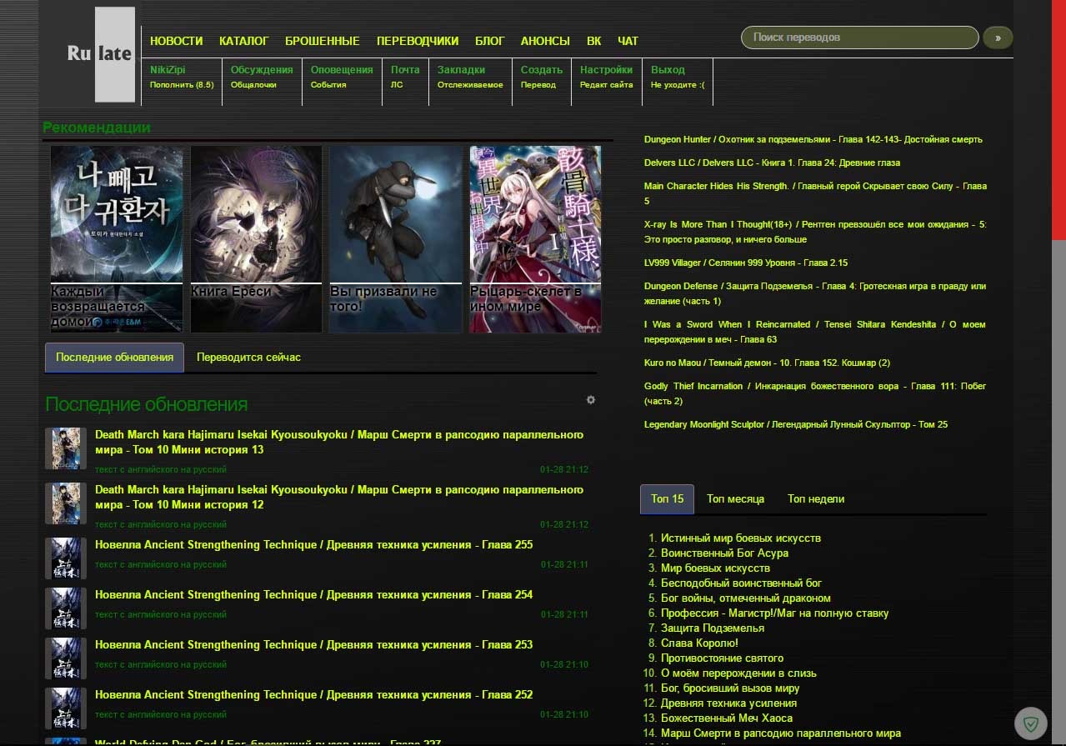Open the Почта mailbox link
The image size is (1066, 746).
[x=405, y=70]
